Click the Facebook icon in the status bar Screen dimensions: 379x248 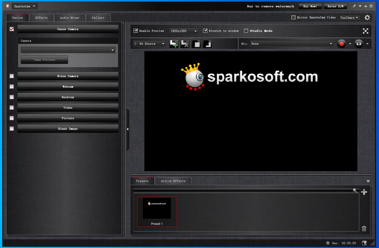click(x=364, y=243)
